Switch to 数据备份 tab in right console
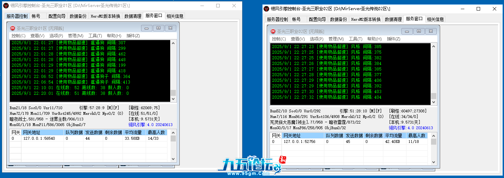 (338, 19)
